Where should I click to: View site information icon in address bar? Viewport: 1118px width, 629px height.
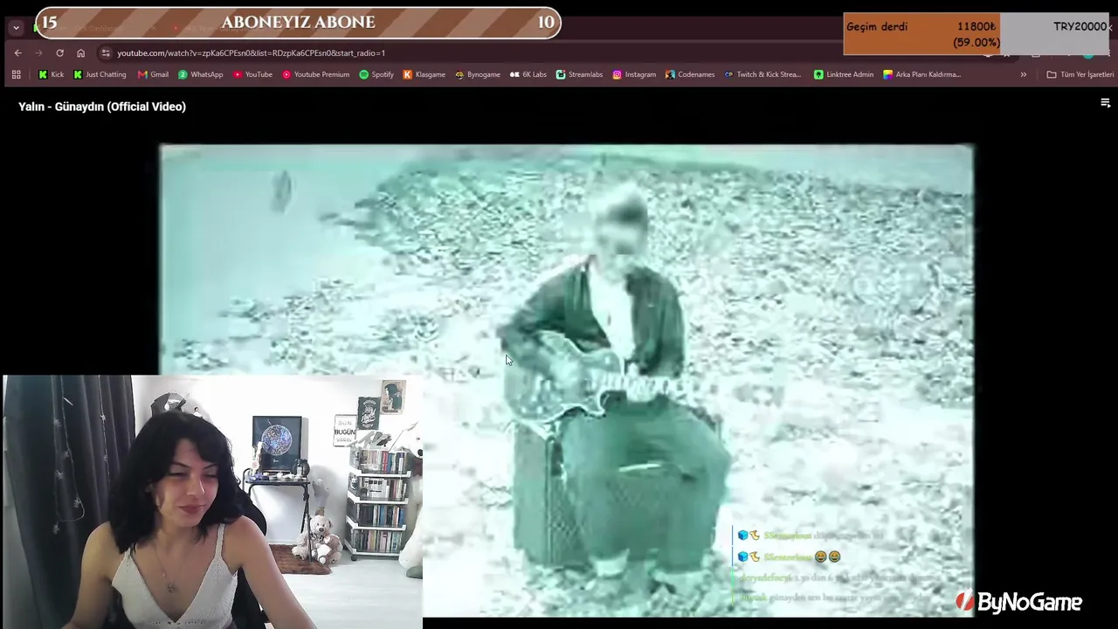[106, 53]
